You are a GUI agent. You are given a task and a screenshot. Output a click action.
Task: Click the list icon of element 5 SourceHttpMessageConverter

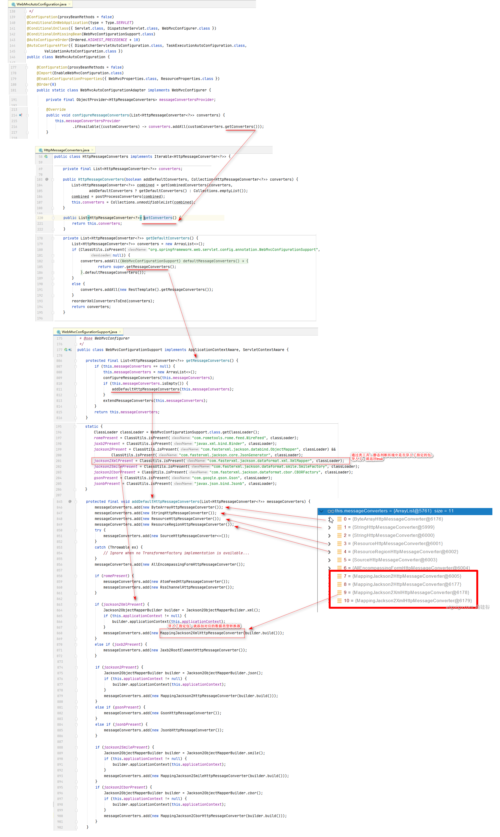340,560
